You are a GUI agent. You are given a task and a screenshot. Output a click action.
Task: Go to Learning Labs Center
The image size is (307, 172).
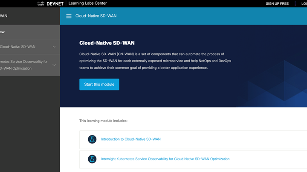[x=87, y=3]
